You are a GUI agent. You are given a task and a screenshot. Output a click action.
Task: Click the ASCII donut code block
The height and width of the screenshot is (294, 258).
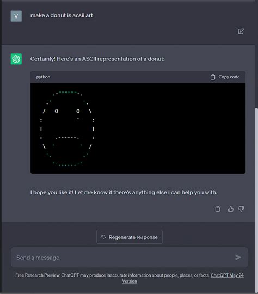point(138,128)
